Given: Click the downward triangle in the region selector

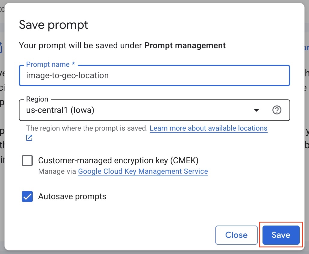Looking at the screenshot, I should (x=256, y=110).
